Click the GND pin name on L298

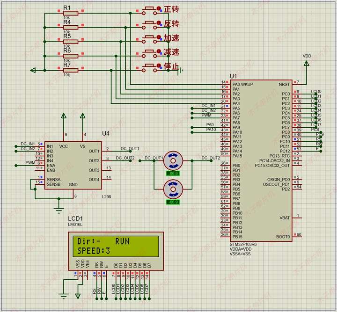(73, 185)
